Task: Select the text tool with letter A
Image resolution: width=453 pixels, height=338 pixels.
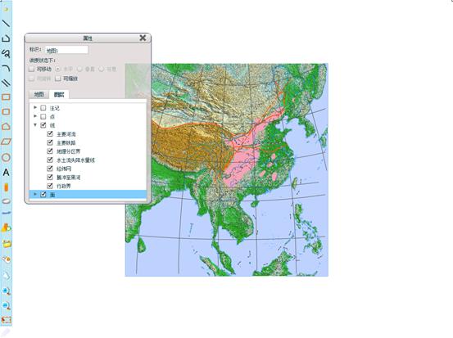Action: coord(6,173)
